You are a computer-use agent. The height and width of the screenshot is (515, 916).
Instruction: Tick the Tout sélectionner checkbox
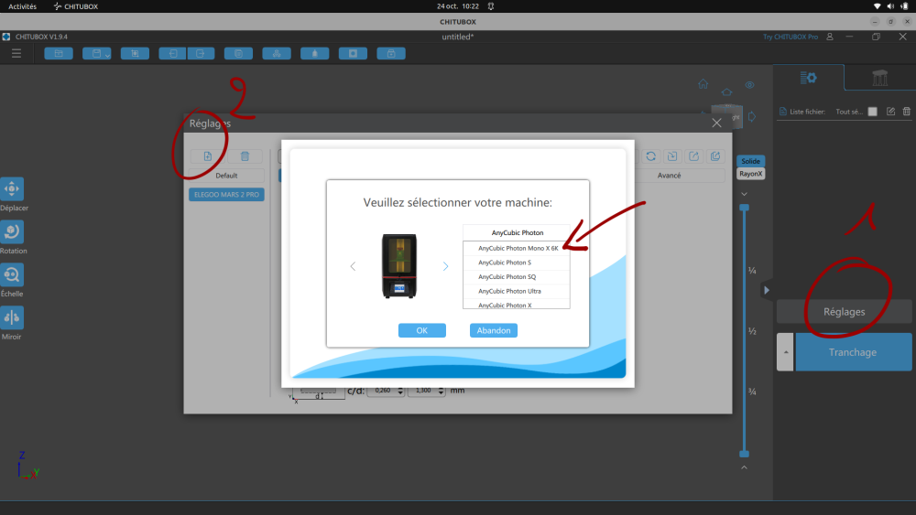point(872,112)
